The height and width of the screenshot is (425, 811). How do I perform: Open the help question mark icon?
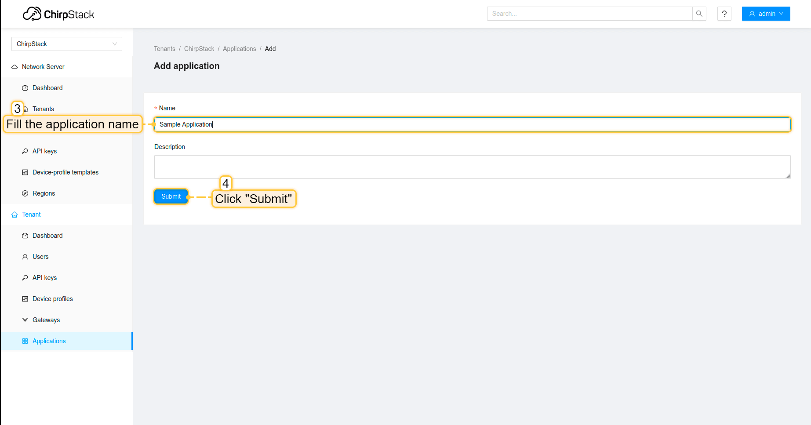tap(724, 14)
